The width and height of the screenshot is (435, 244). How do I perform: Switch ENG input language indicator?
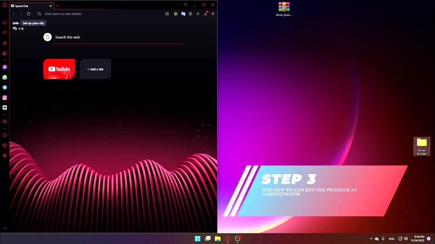click(x=392, y=239)
